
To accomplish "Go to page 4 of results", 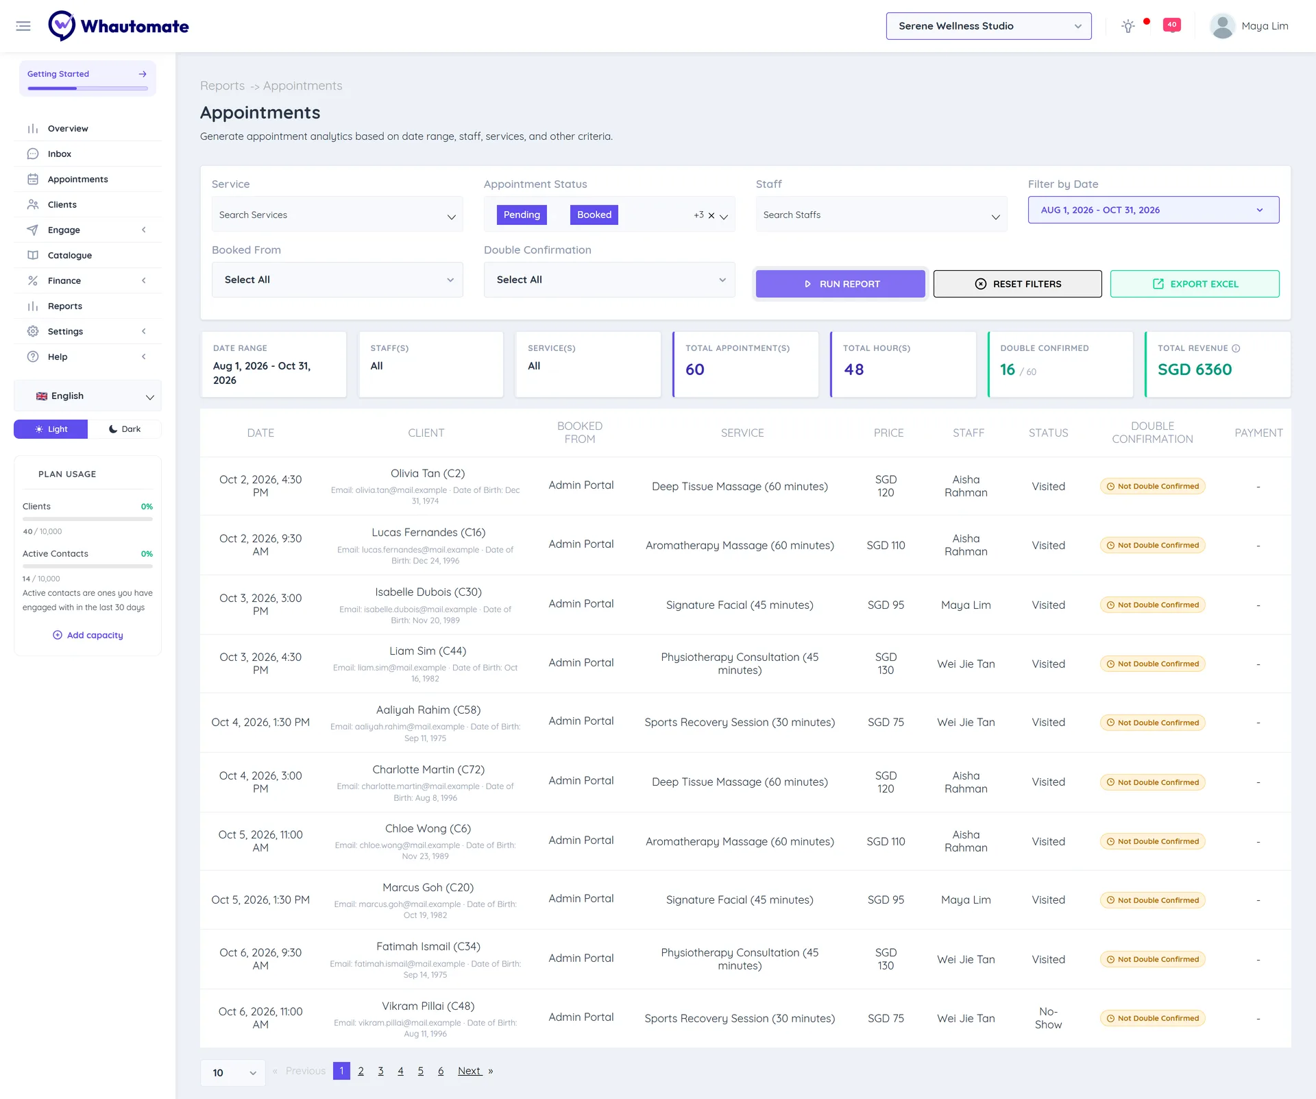I will coord(400,1071).
